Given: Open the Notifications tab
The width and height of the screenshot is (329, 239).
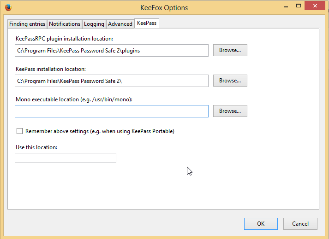Looking at the screenshot, I should coord(65,24).
